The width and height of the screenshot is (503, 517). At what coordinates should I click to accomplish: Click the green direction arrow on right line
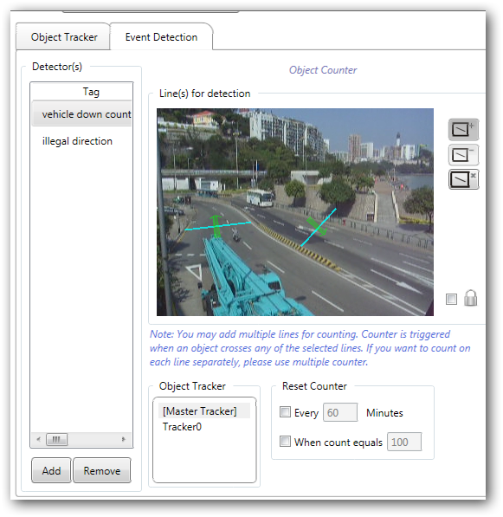tap(317, 226)
